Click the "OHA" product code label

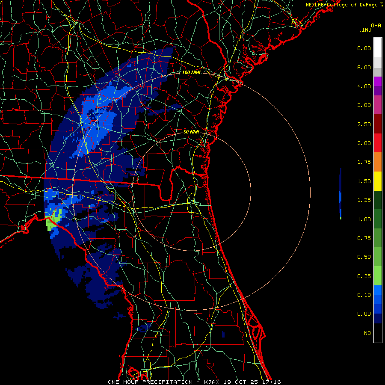[x=376, y=26]
